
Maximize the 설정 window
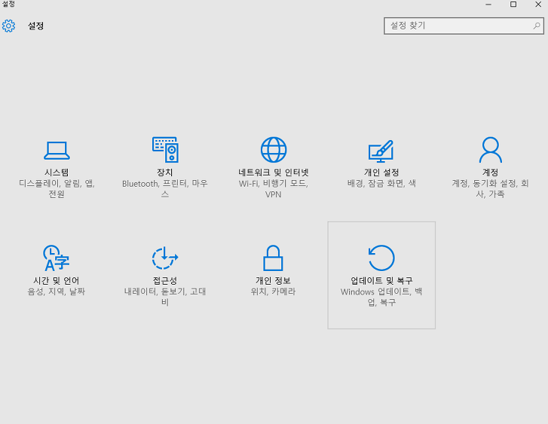pyautogui.click(x=513, y=5)
